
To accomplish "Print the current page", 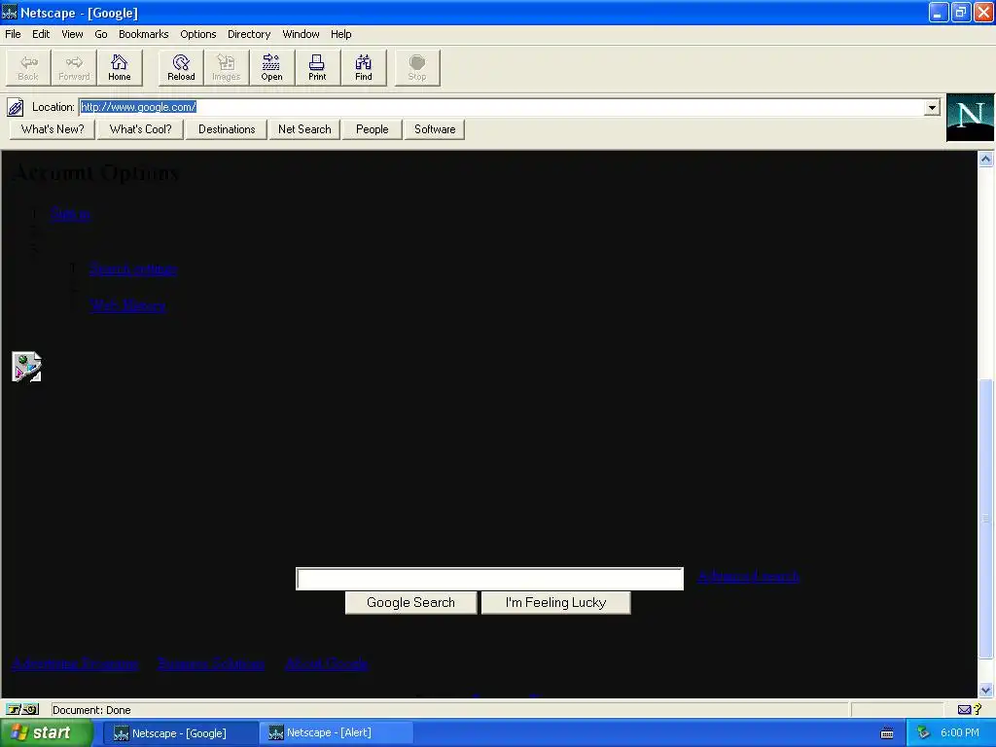I will [318, 67].
